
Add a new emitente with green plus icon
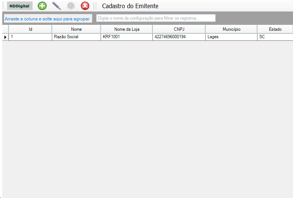(42, 6)
